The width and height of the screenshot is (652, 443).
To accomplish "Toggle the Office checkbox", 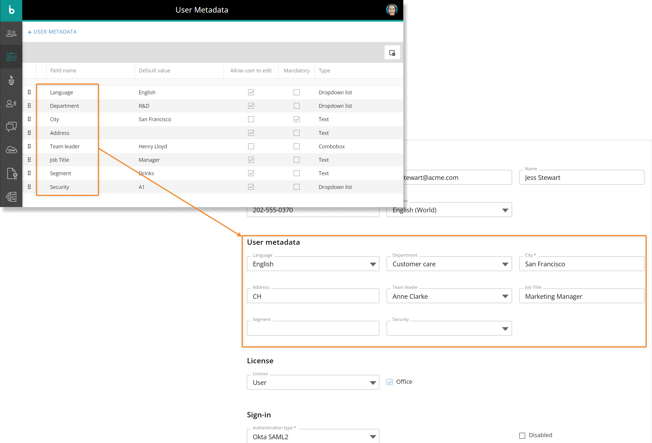I will [x=389, y=382].
